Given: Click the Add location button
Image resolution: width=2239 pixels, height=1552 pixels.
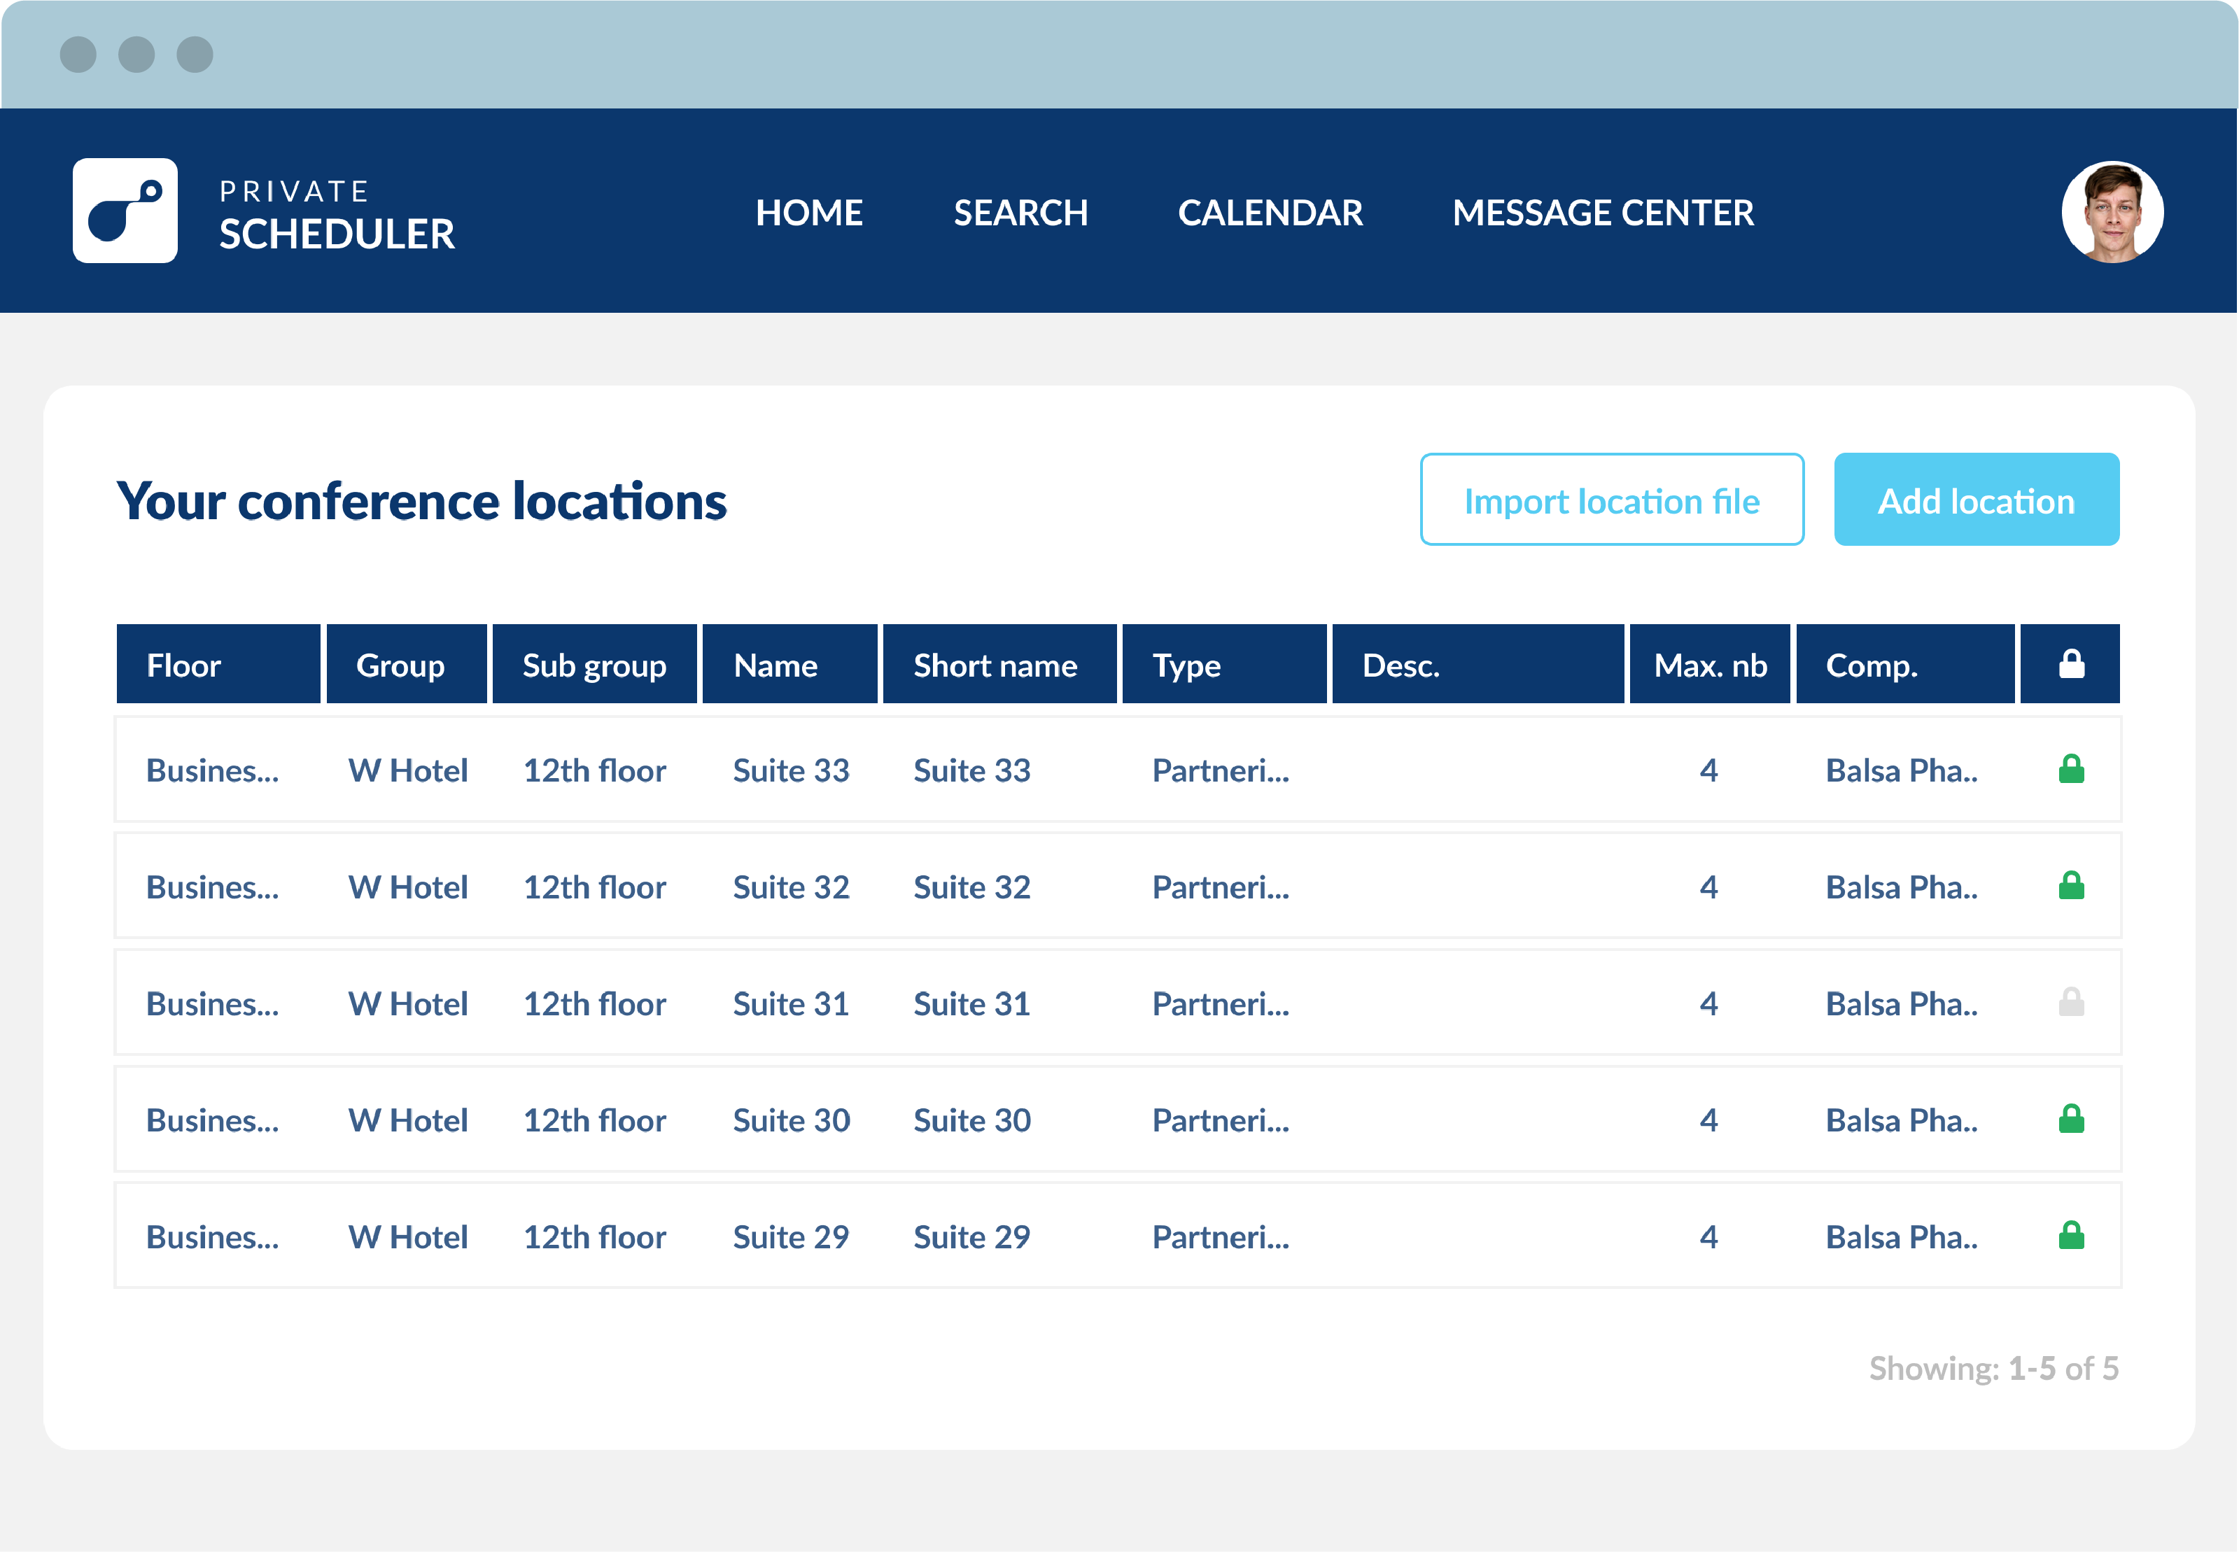Looking at the screenshot, I should [1977, 500].
